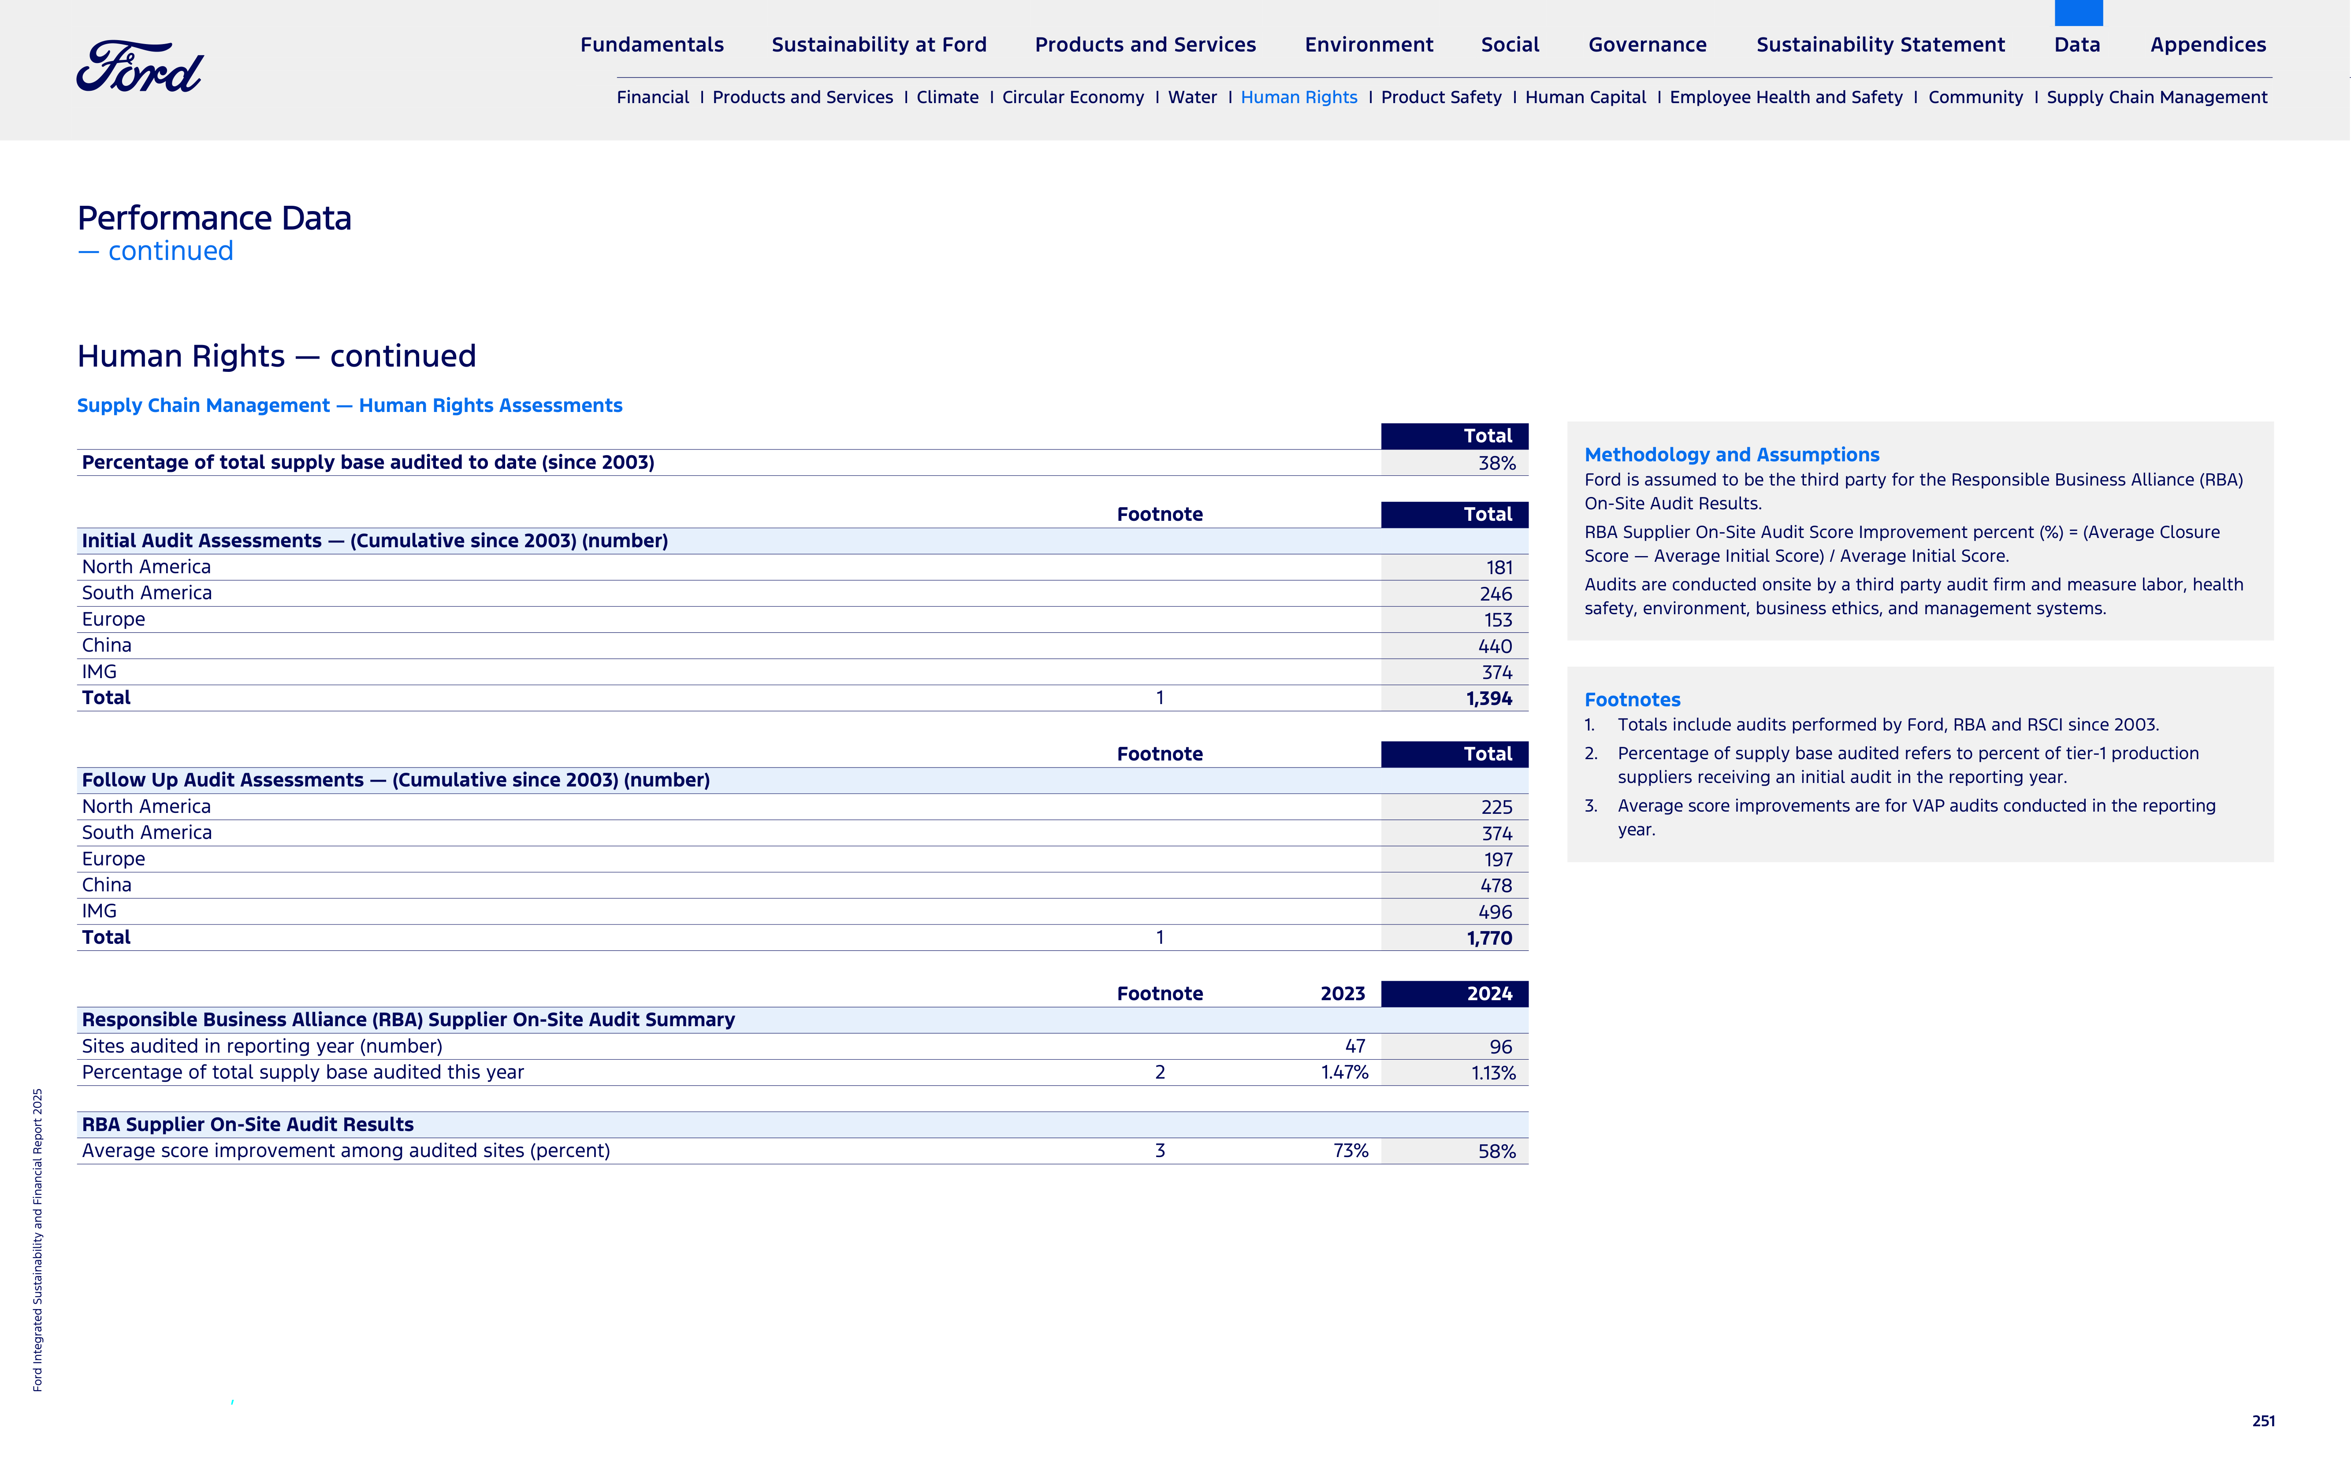Select 73% average score improvement

point(1350,1151)
